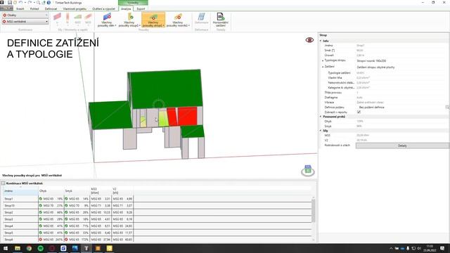The width and height of the screenshot is (450, 253).
Task: Collapse the Zatížení property group
Action: coord(323,67)
